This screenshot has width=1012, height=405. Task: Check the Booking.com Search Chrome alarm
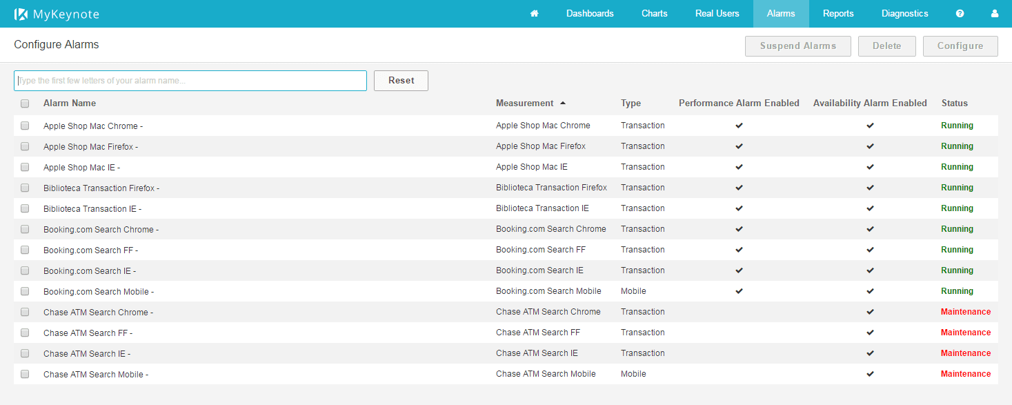pos(25,229)
